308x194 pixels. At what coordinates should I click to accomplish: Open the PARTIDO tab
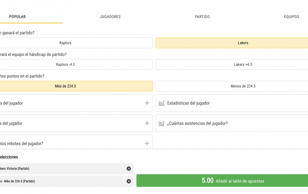pos(202,17)
